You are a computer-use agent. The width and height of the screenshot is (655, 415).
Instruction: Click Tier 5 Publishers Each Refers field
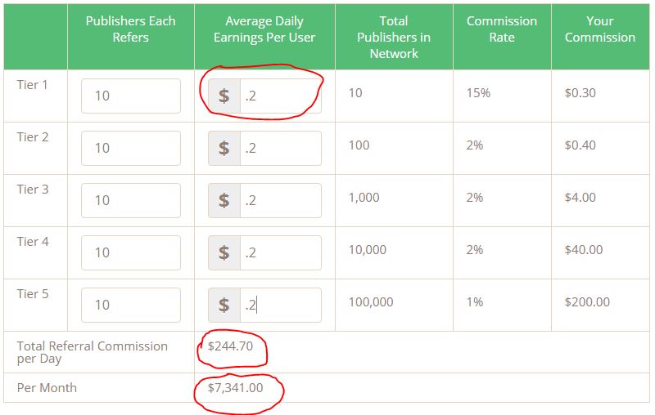click(131, 305)
